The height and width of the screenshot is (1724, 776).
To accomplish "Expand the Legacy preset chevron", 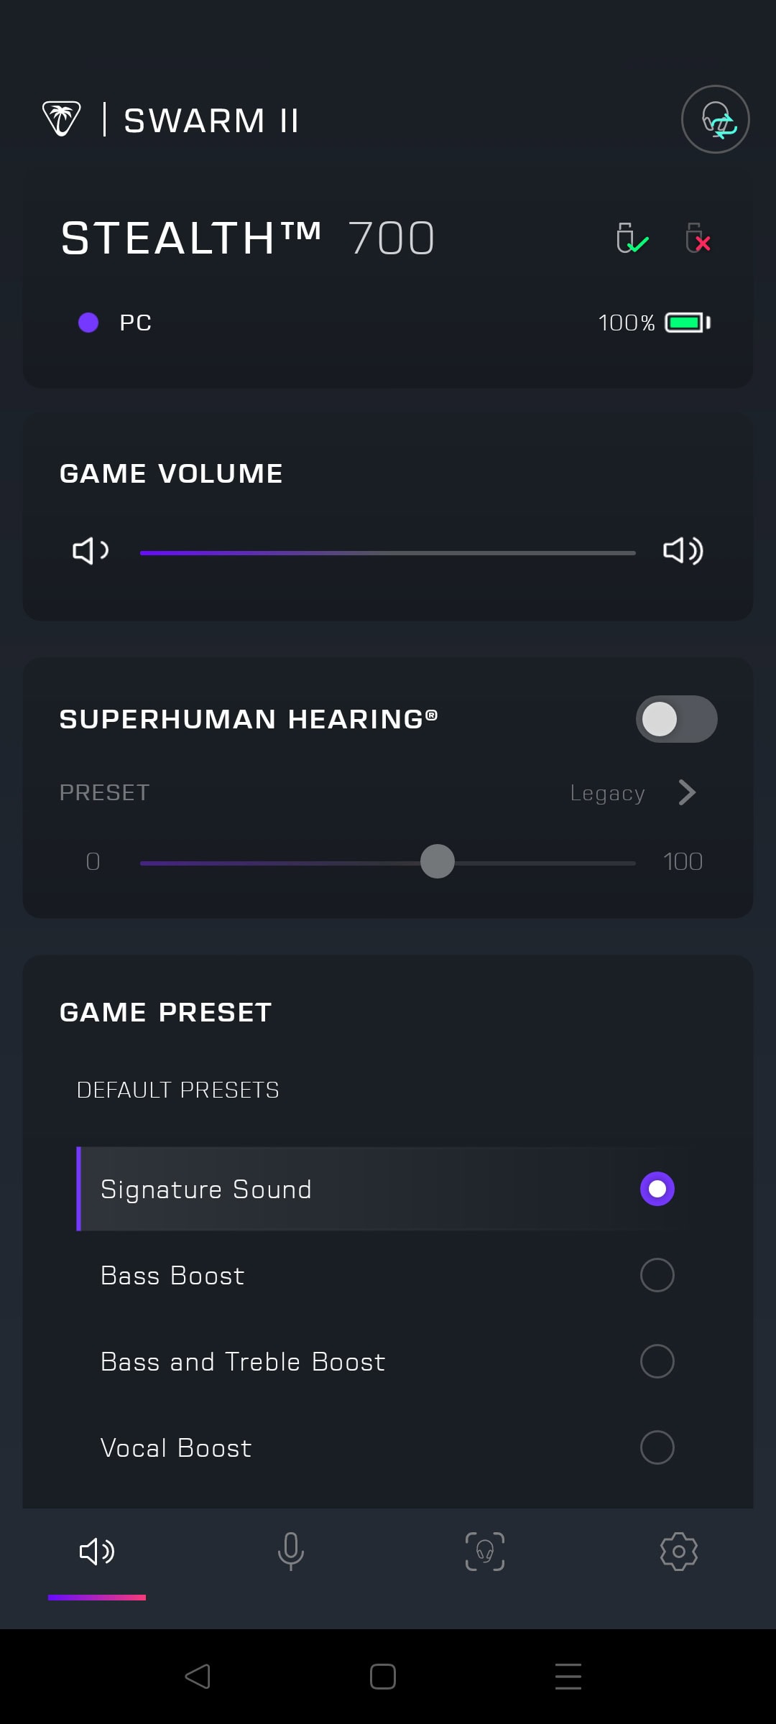I will click(687, 792).
